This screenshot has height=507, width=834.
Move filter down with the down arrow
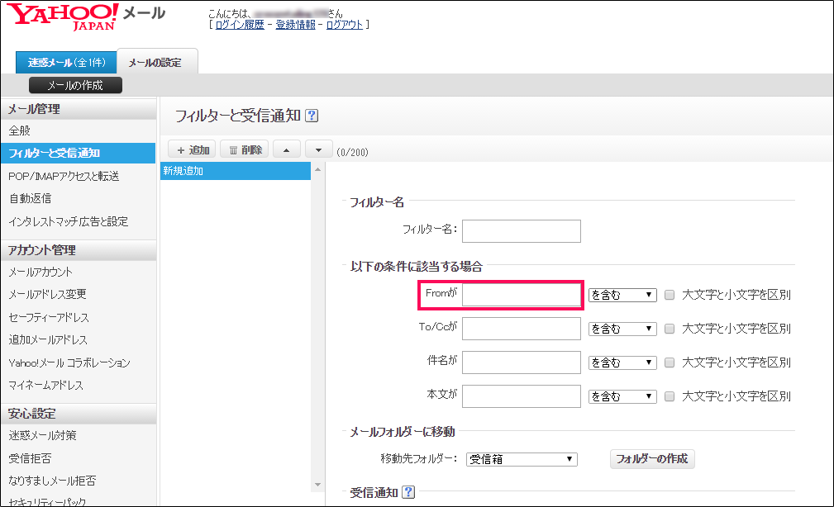[318, 149]
